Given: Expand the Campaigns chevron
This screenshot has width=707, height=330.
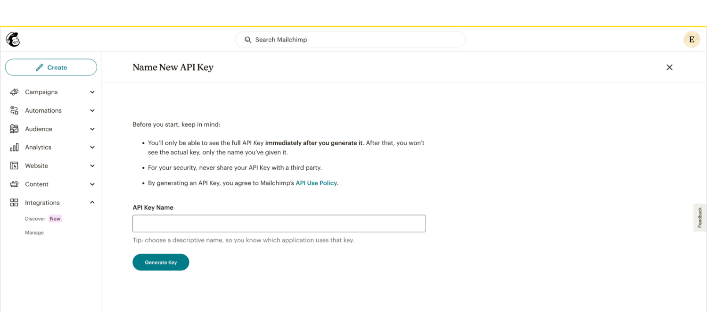Looking at the screenshot, I should click(x=92, y=92).
